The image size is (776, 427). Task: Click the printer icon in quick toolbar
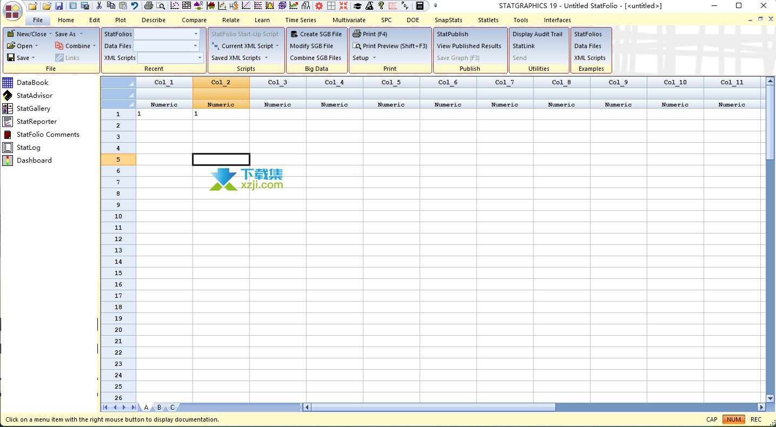148,6
